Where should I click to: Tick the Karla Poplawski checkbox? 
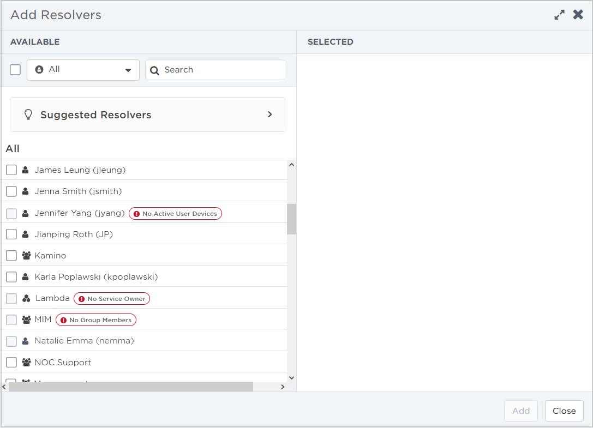point(11,277)
